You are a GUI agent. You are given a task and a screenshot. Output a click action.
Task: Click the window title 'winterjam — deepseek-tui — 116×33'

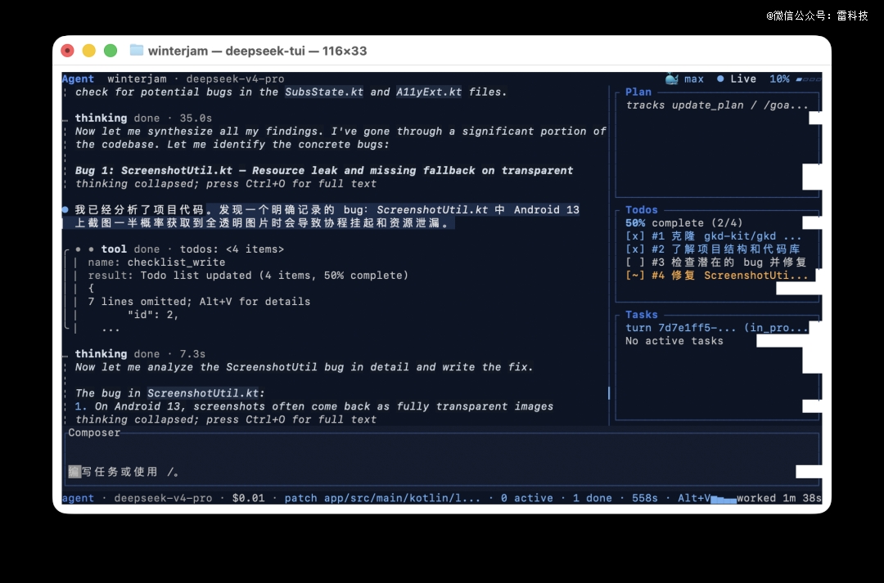click(257, 51)
